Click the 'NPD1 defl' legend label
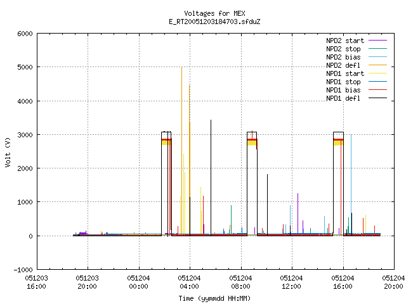 click(343, 99)
